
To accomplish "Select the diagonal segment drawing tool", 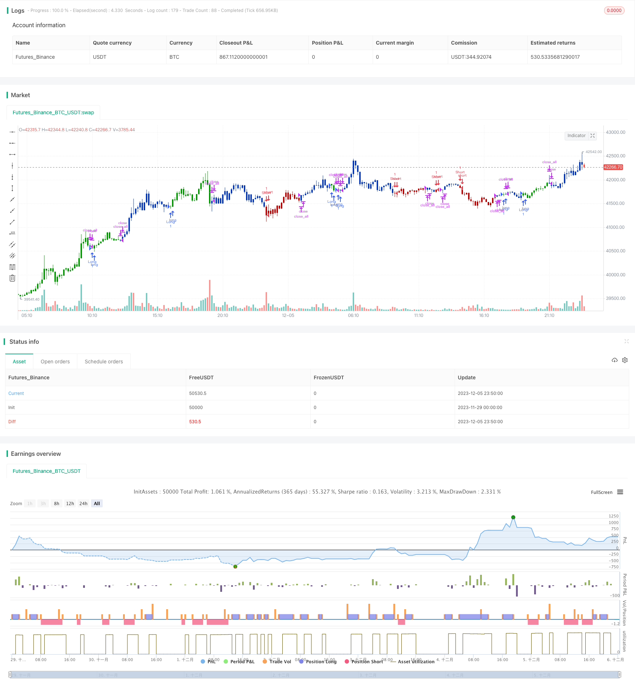I will coord(12,222).
